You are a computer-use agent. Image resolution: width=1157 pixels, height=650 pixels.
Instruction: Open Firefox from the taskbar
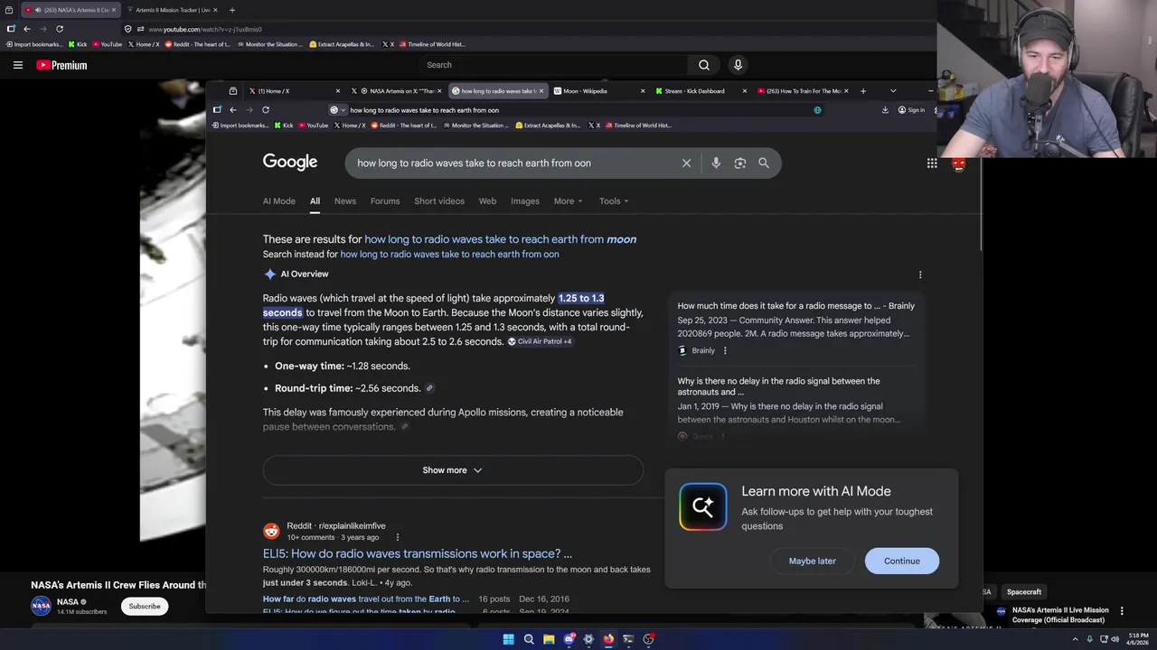(x=608, y=639)
